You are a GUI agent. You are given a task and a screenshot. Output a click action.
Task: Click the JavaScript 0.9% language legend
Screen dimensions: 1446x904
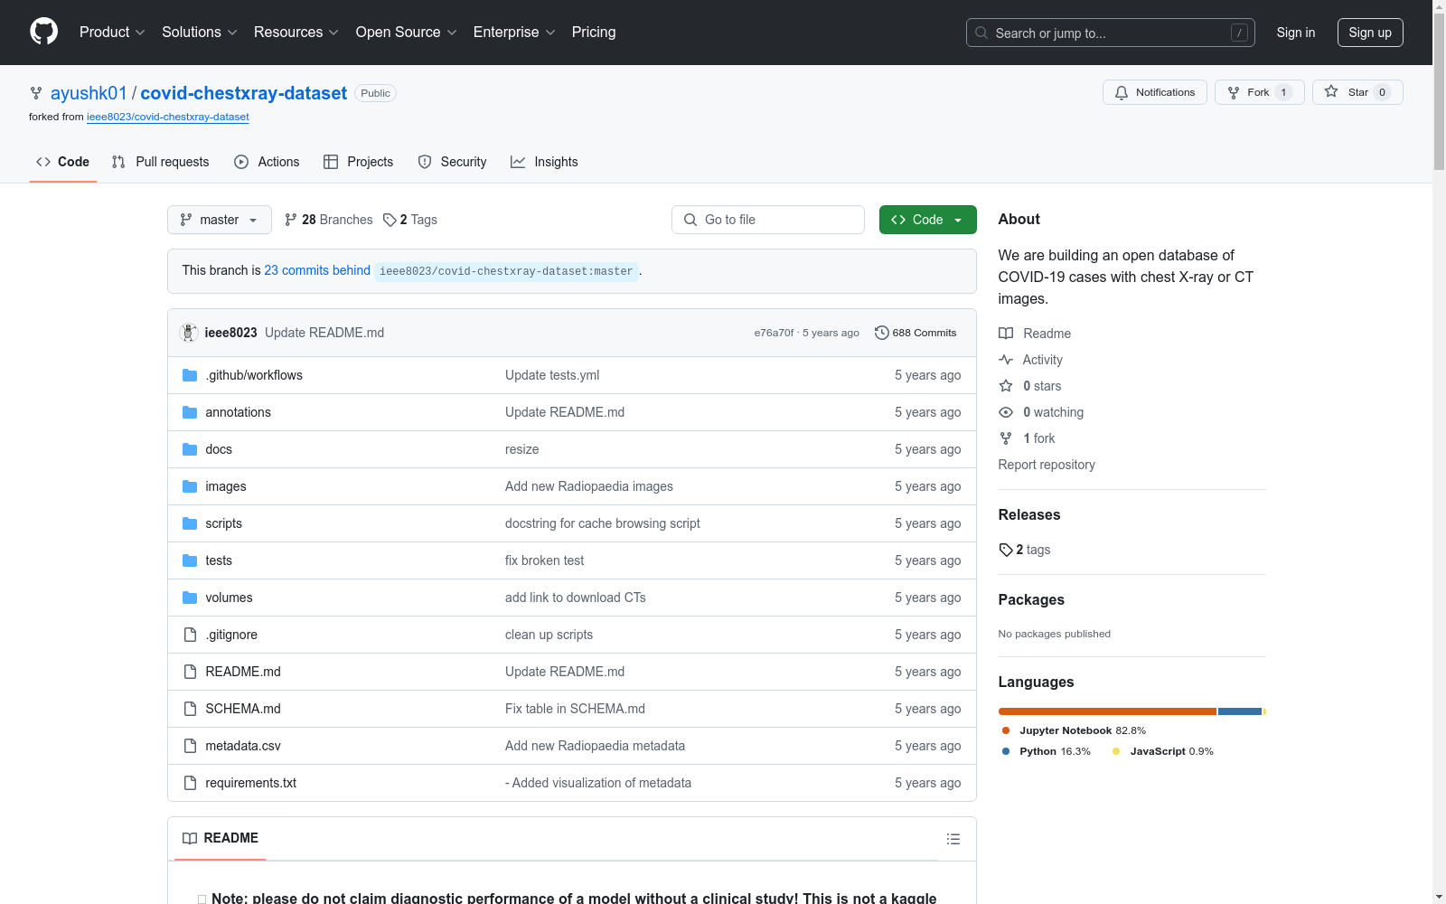click(1163, 751)
